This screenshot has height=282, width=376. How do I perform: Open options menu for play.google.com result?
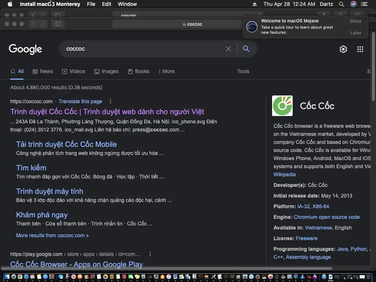(x=150, y=254)
